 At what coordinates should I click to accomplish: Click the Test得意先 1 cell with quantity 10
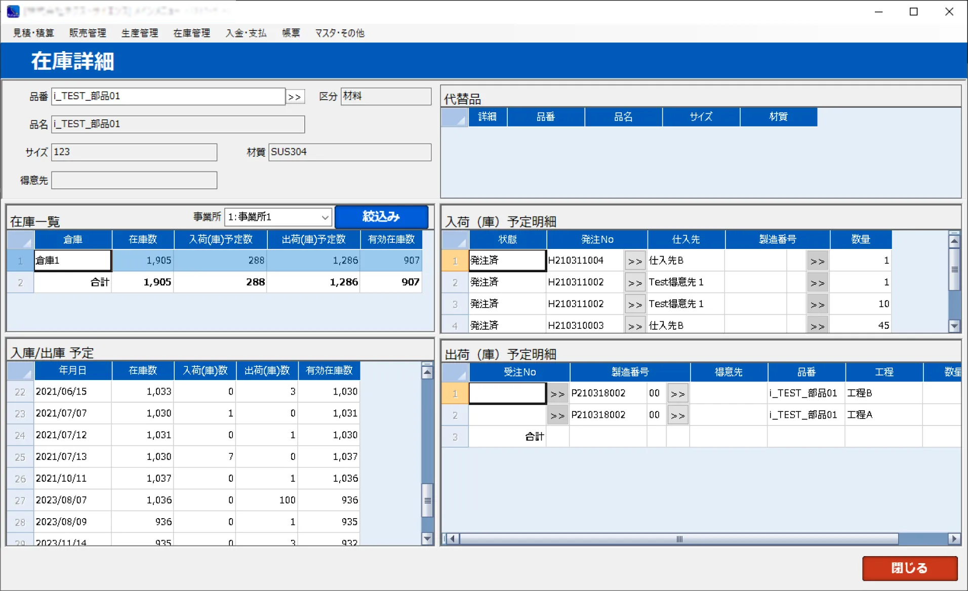[x=686, y=304]
